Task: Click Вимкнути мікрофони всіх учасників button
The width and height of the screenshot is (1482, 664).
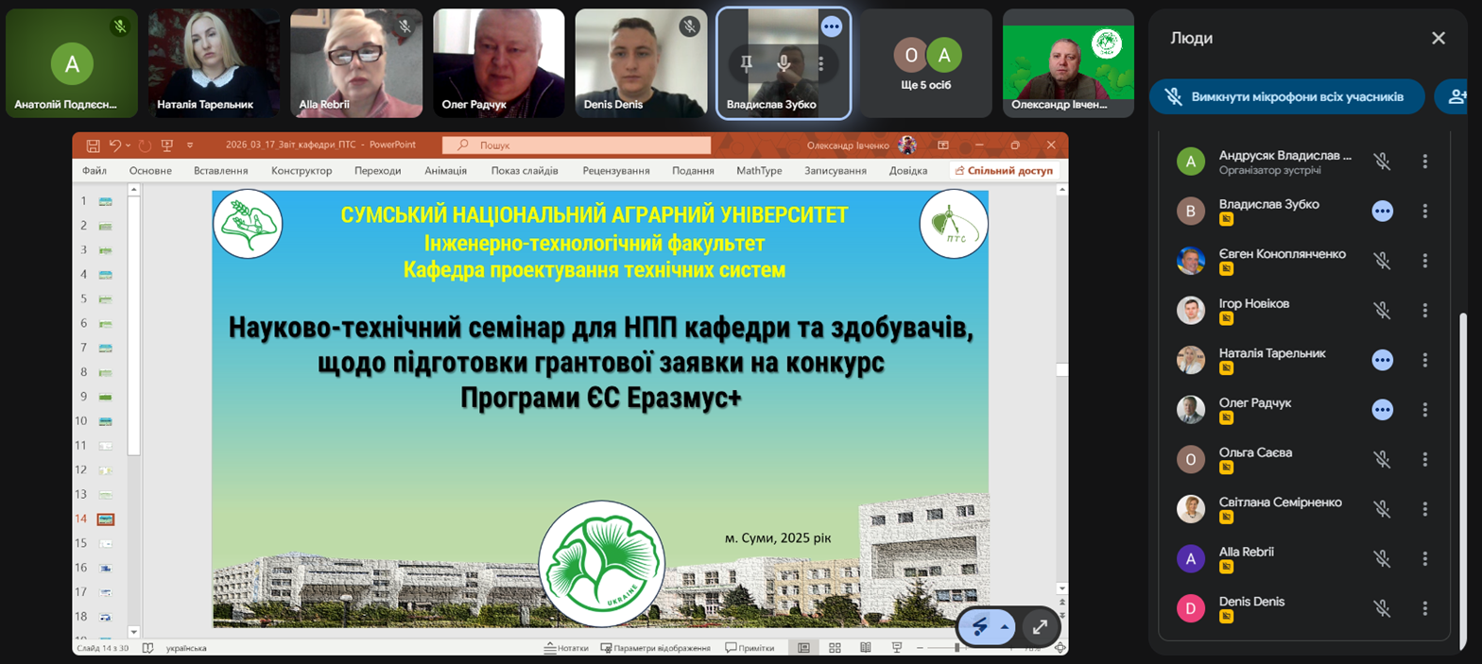Action: point(1286,96)
